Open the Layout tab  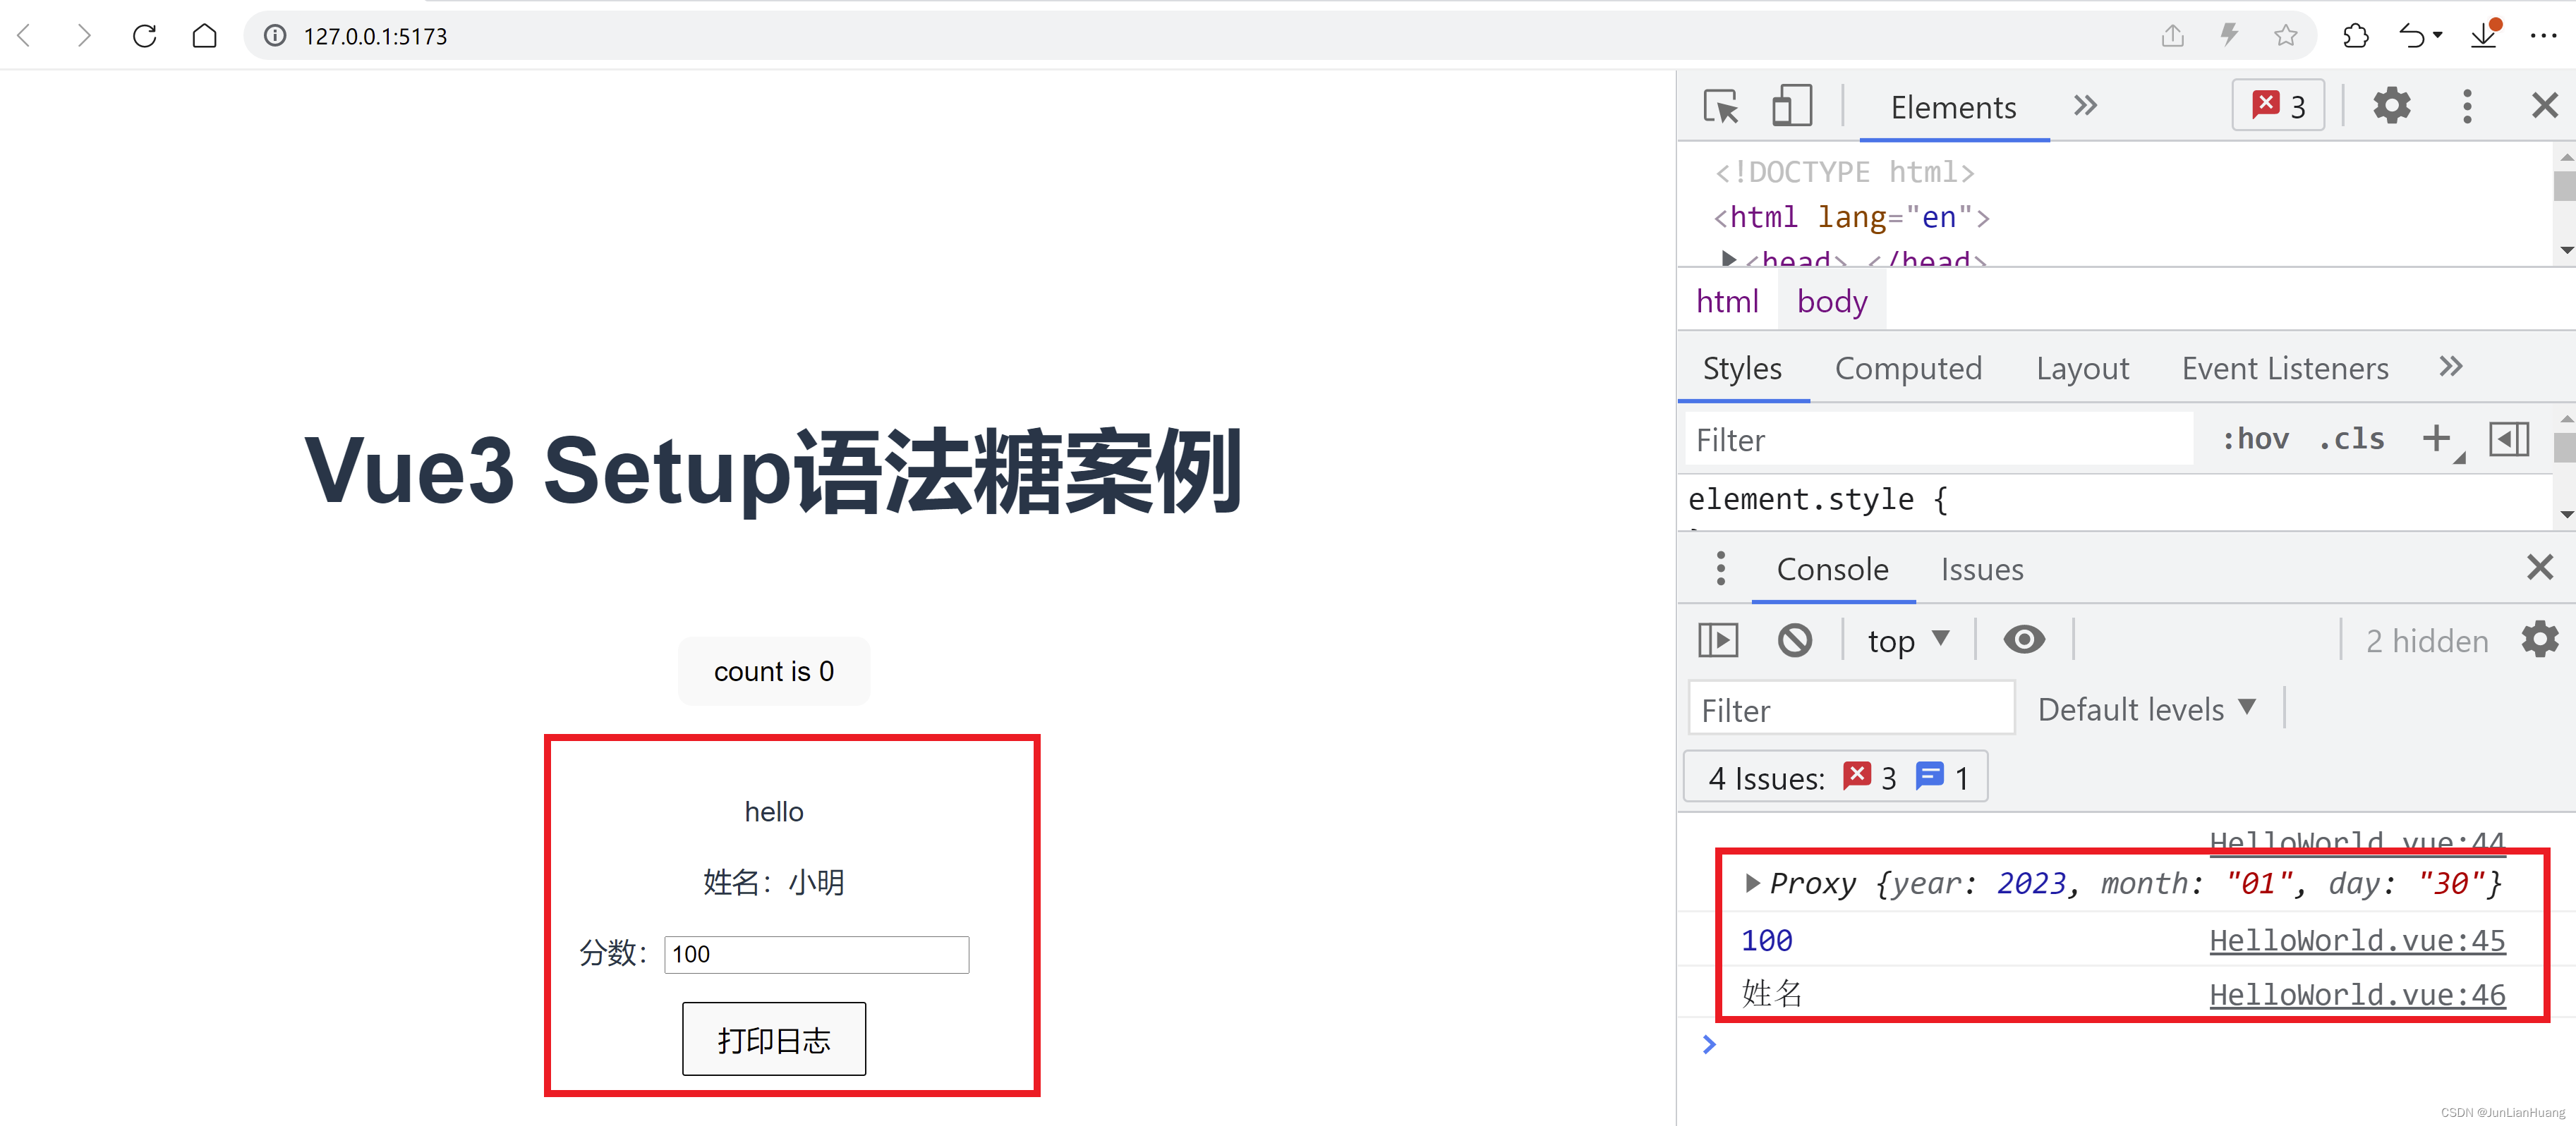pyautogui.click(x=2082, y=369)
